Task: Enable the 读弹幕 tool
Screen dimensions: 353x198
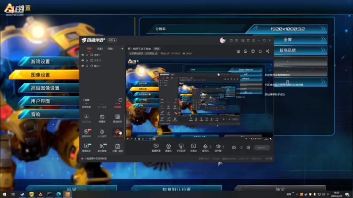Action: tap(117, 105)
